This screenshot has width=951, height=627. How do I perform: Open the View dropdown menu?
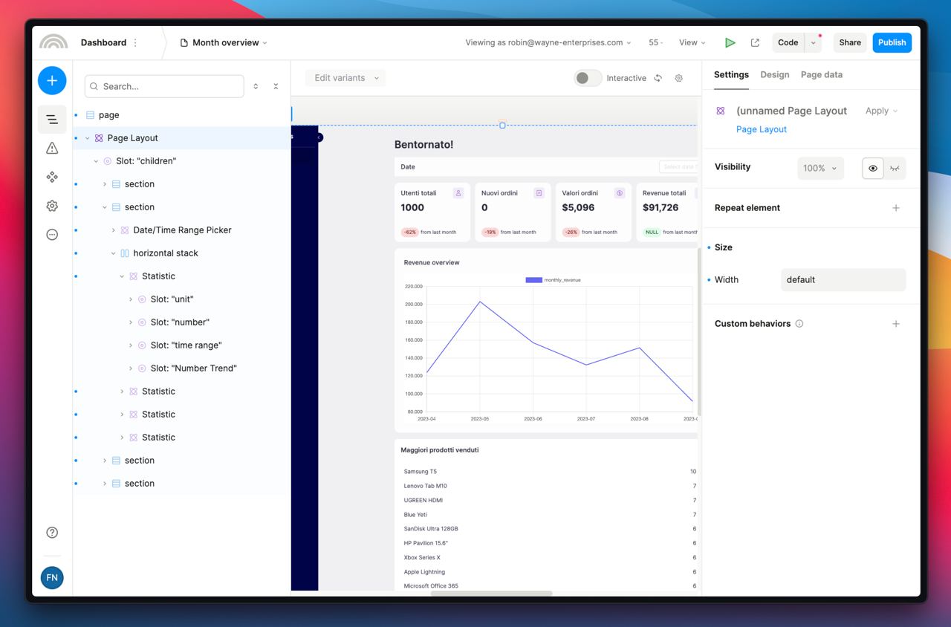[x=692, y=42]
